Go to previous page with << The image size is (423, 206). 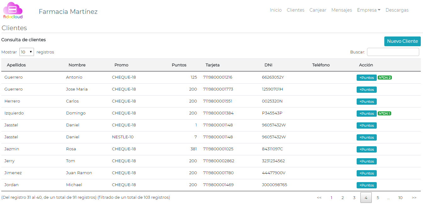tap(319, 198)
